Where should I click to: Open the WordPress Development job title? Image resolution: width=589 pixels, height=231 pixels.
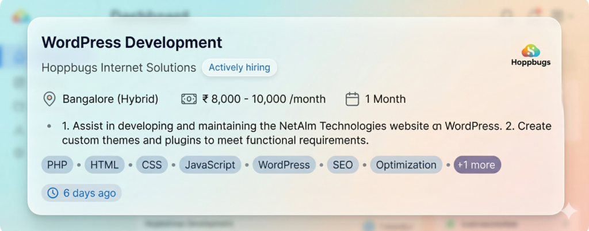point(132,42)
